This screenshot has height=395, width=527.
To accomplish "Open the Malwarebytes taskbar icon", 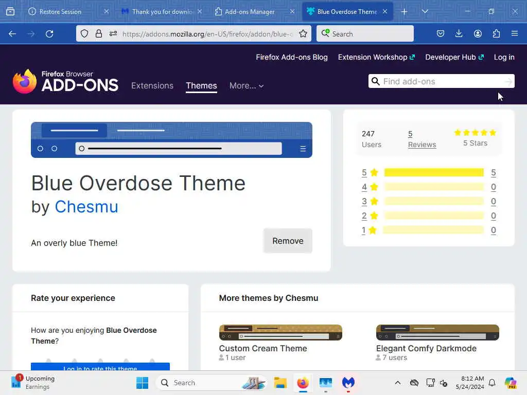I will (x=348, y=383).
